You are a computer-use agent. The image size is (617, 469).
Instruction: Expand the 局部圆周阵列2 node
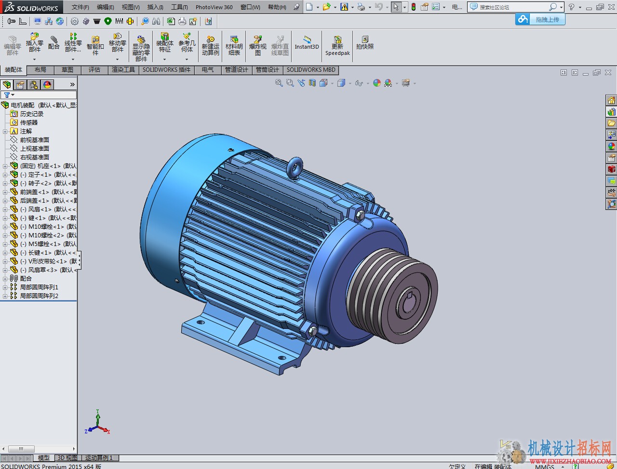point(5,296)
